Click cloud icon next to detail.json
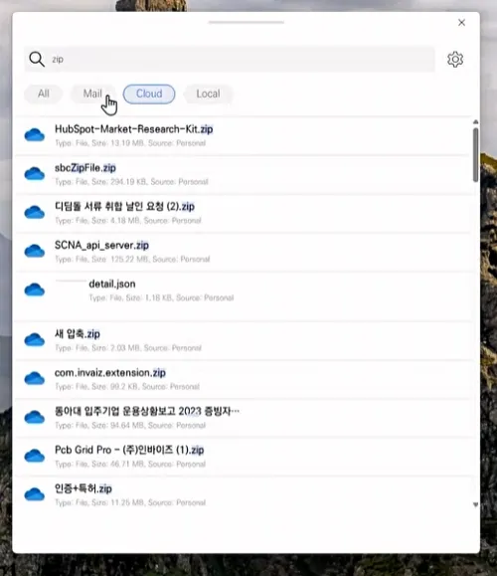497x576 pixels. tap(35, 289)
